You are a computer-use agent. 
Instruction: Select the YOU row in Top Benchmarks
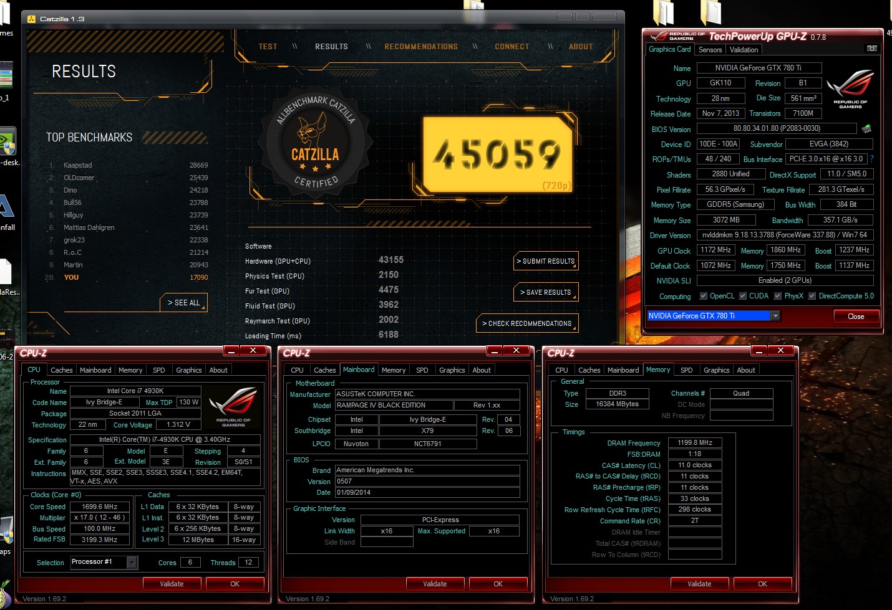tap(128, 277)
